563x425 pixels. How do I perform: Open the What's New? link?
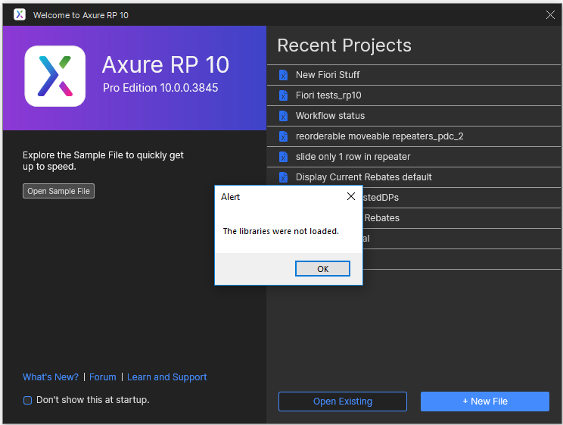[50, 377]
